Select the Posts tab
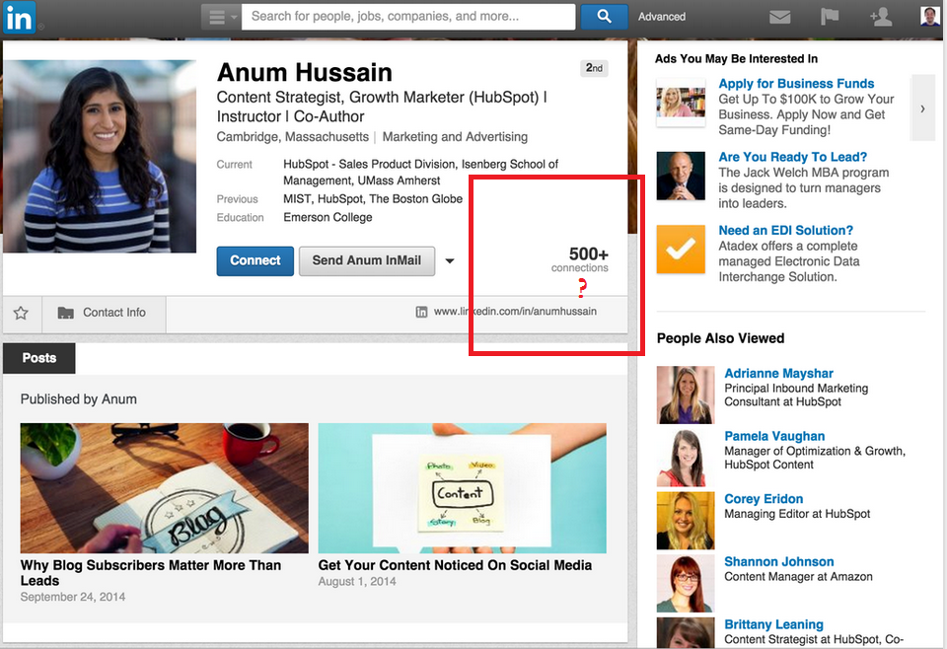 [x=39, y=358]
